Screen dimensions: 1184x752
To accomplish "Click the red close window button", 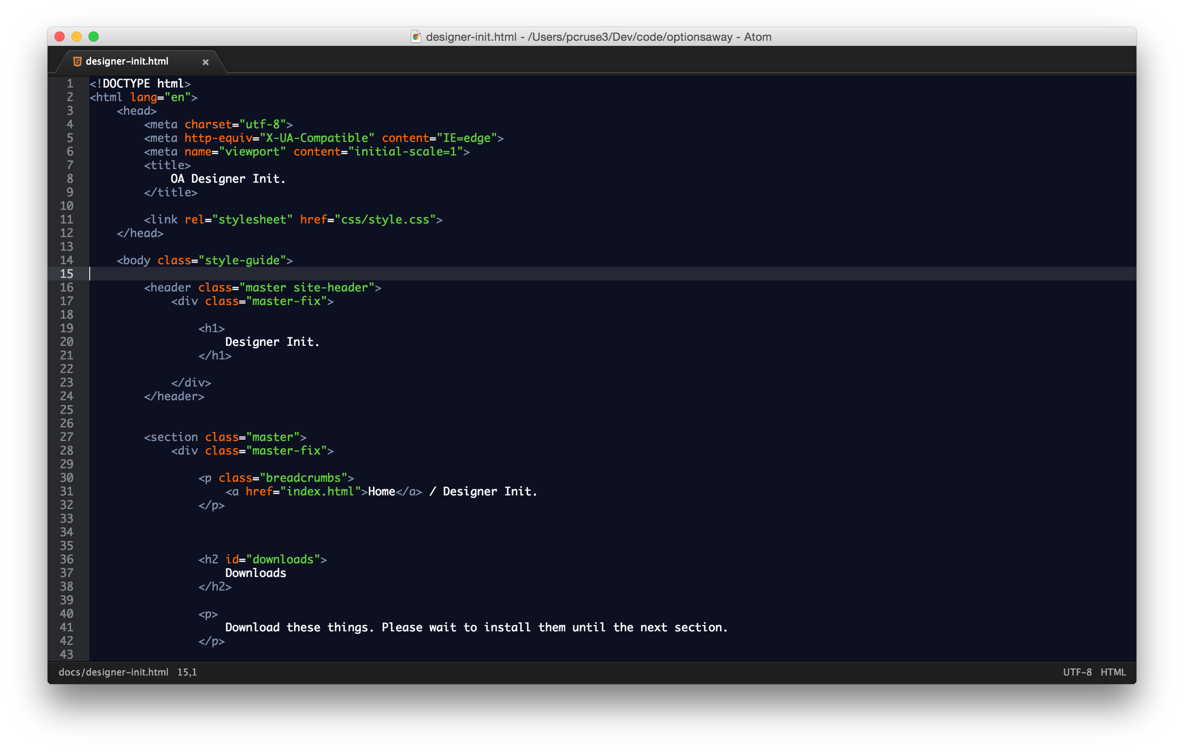I will click(60, 37).
